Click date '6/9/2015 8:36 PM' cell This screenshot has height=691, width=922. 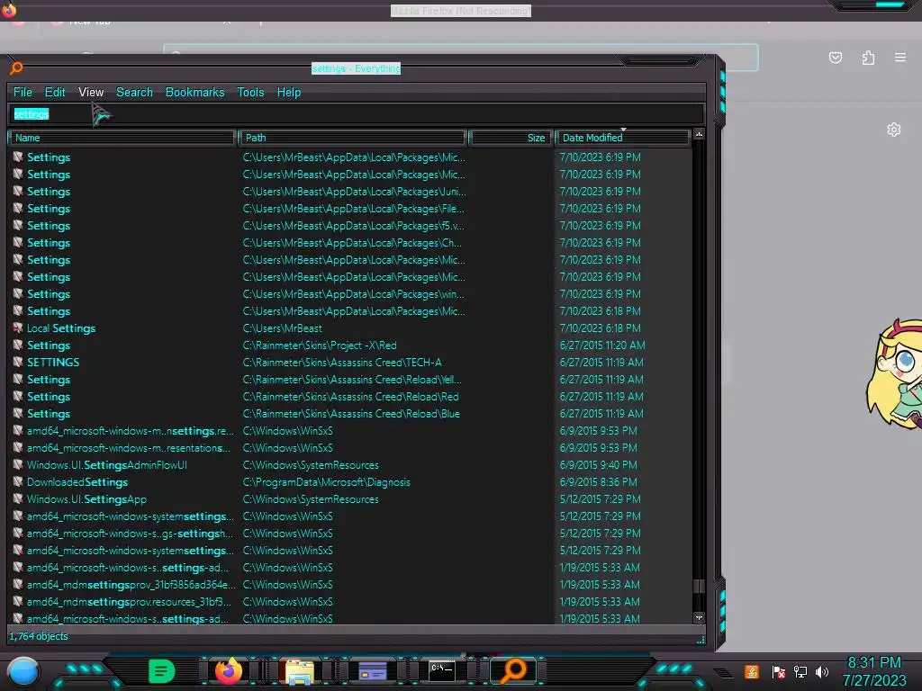pos(598,482)
